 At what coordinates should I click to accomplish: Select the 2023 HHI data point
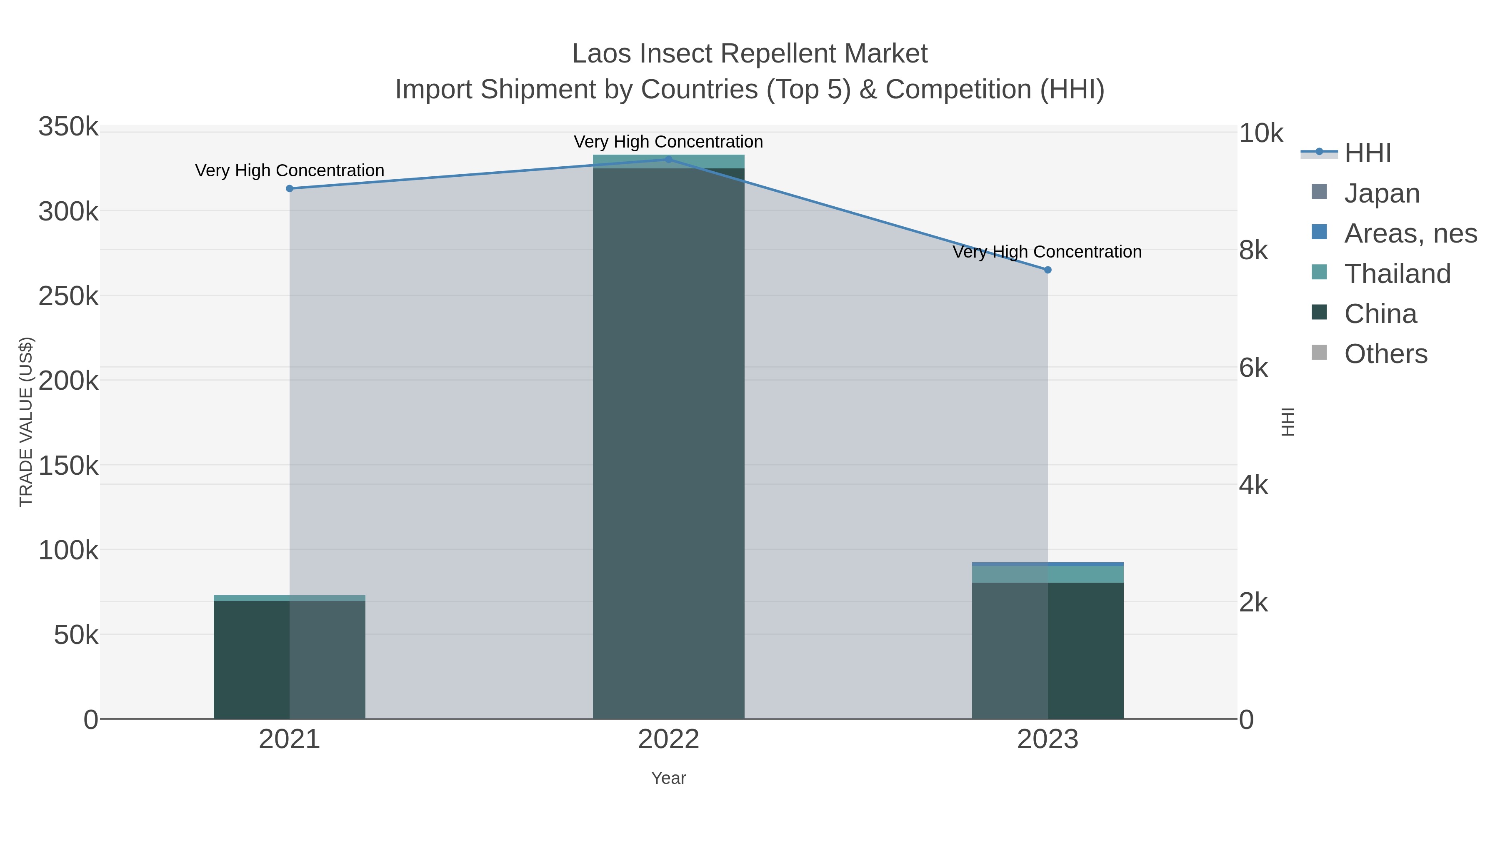coord(1047,270)
